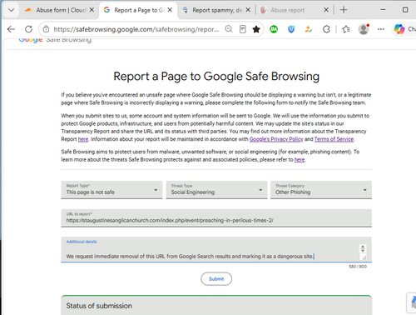Maximize the browser window

pyautogui.click(x=405, y=10)
